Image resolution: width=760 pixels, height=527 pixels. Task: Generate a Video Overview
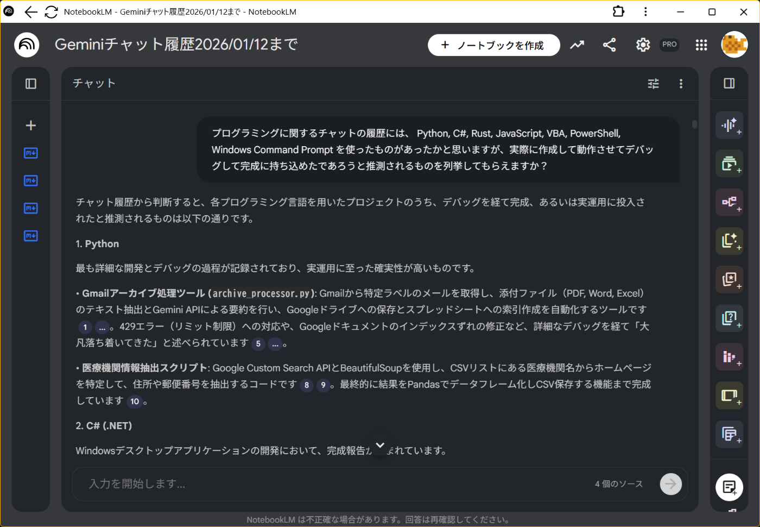[x=729, y=164]
